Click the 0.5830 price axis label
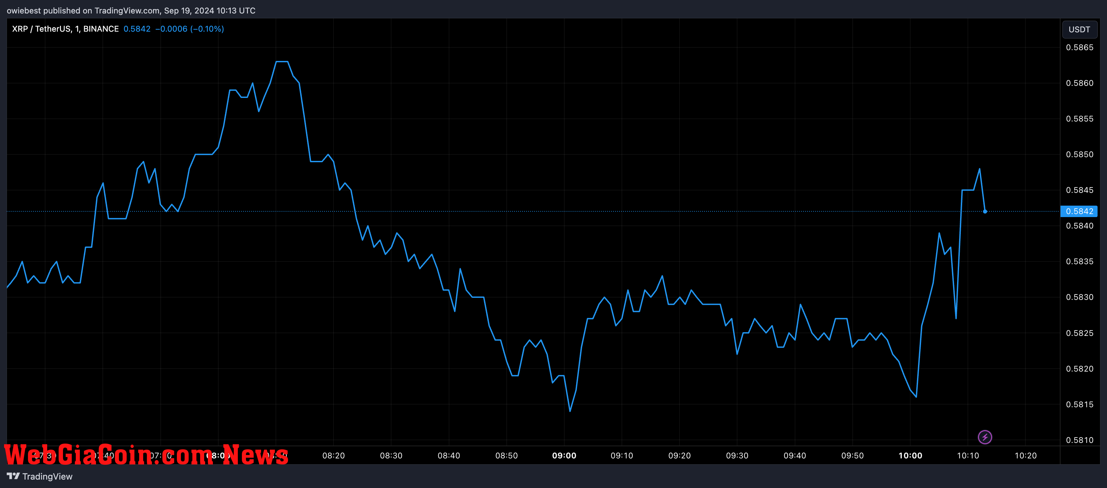The width and height of the screenshot is (1107, 488). [x=1079, y=297]
